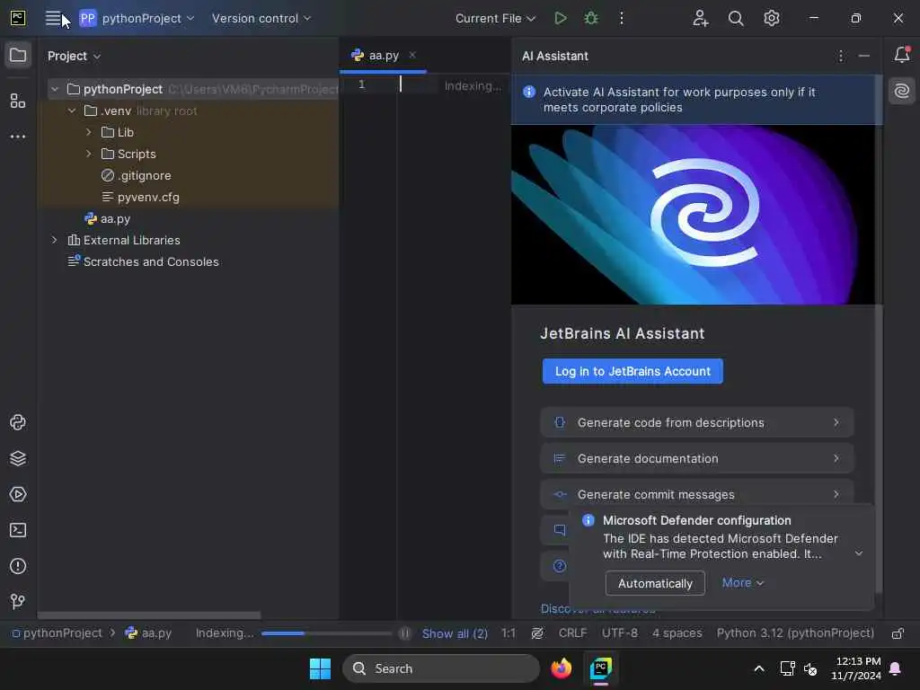Click CRLF line separator in status bar
This screenshot has height=690, width=920.
(572, 633)
